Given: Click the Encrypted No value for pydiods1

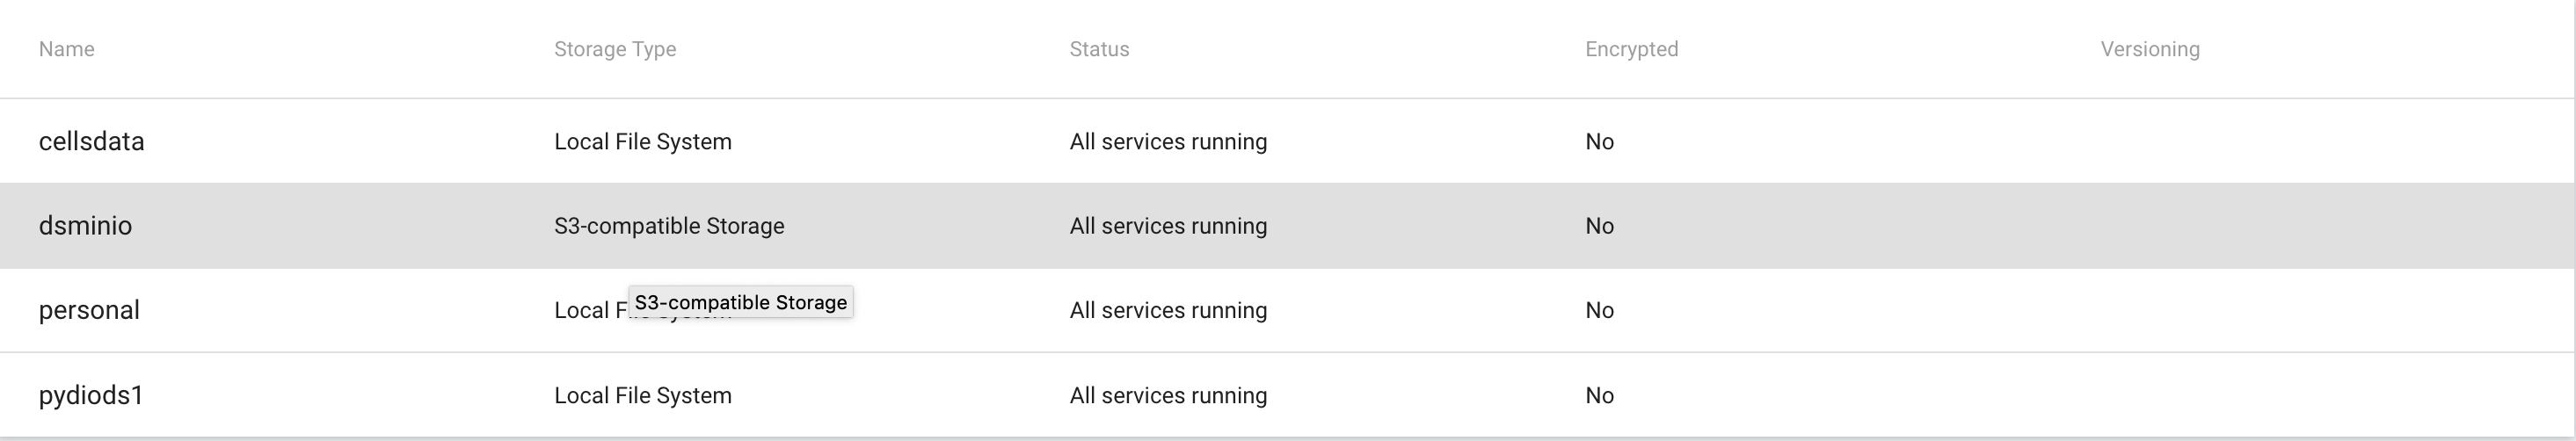Looking at the screenshot, I should point(1599,395).
